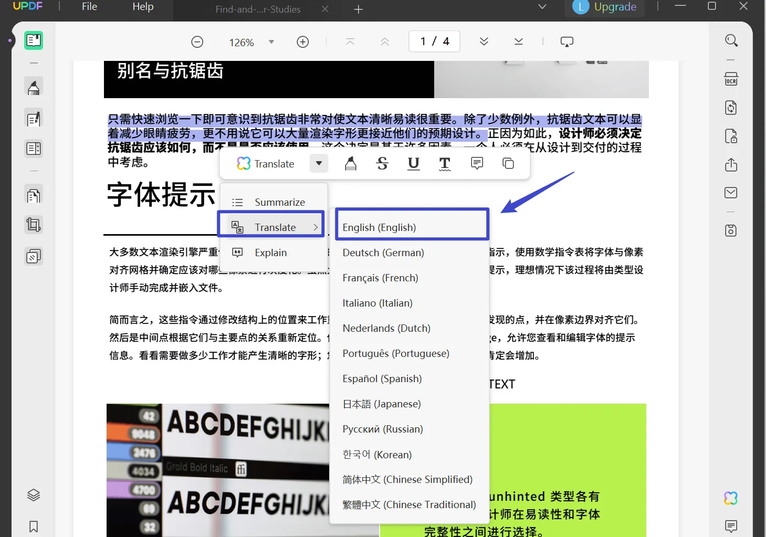Select the Comment highlighter tool in sidebar
The width and height of the screenshot is (766, 537).
[x=34, y=87]
